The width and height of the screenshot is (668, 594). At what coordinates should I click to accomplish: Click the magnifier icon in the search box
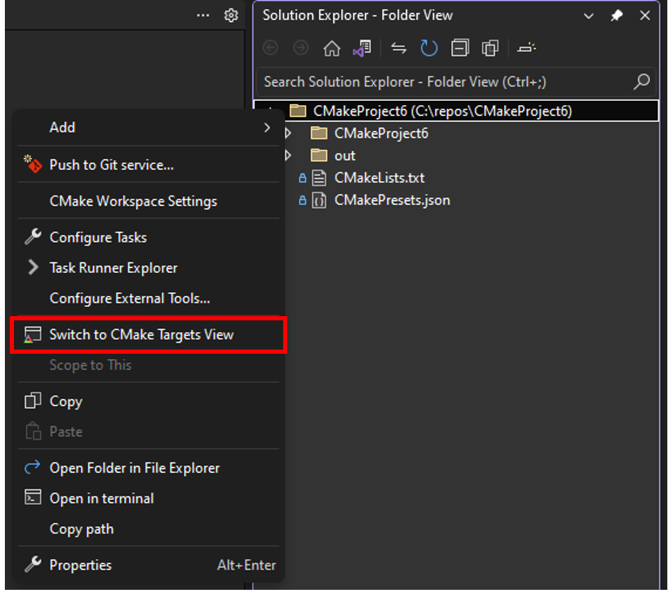click(641, 81)
